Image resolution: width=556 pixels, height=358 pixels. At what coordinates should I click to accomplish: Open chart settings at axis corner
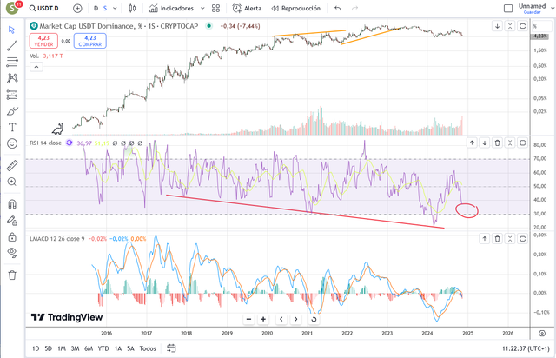tap(542, 333)
